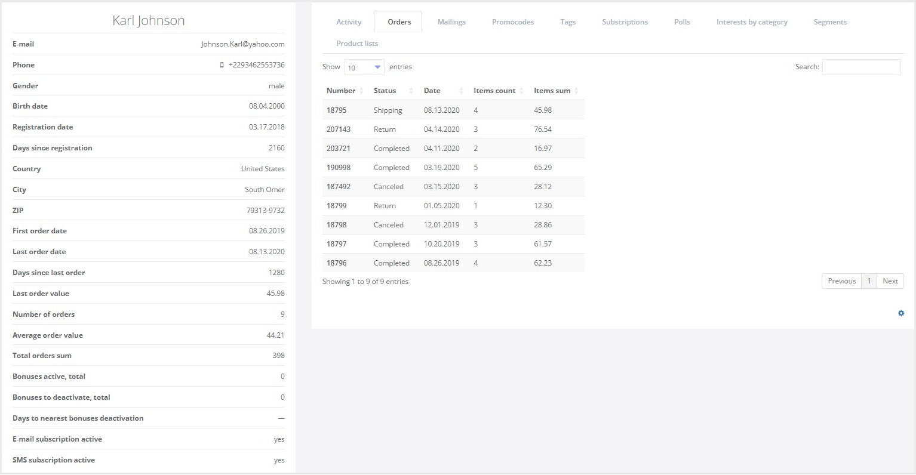Click the blue settings gear icon

[901, 313]
